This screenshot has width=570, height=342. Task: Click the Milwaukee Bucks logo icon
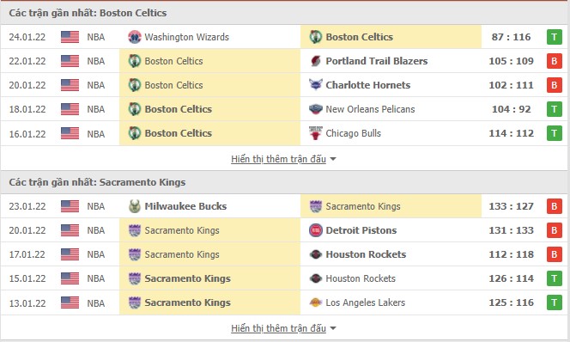pos(135,206)
